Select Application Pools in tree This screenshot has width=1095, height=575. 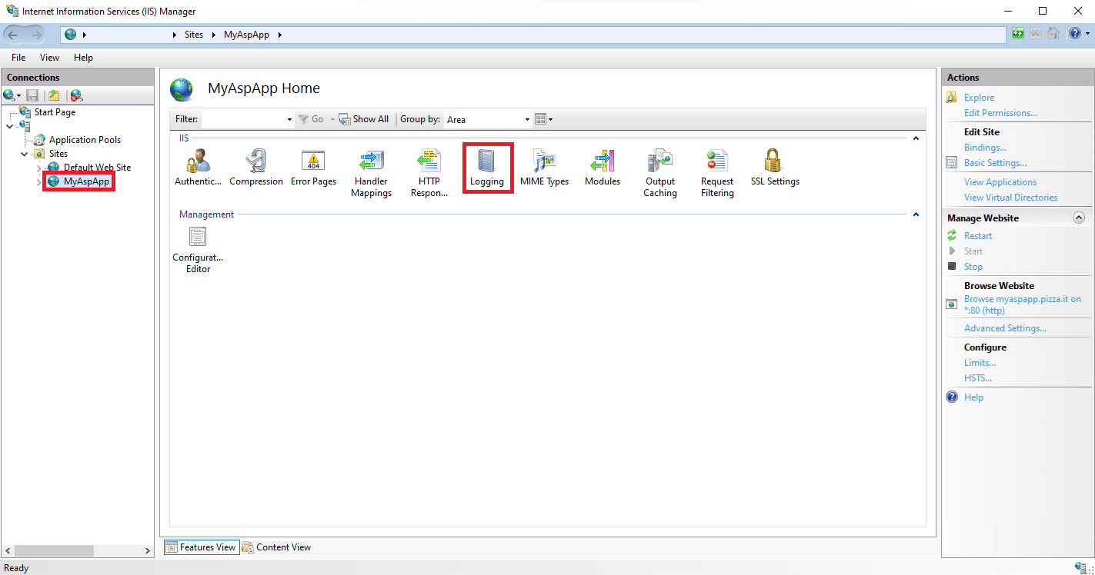85,140
